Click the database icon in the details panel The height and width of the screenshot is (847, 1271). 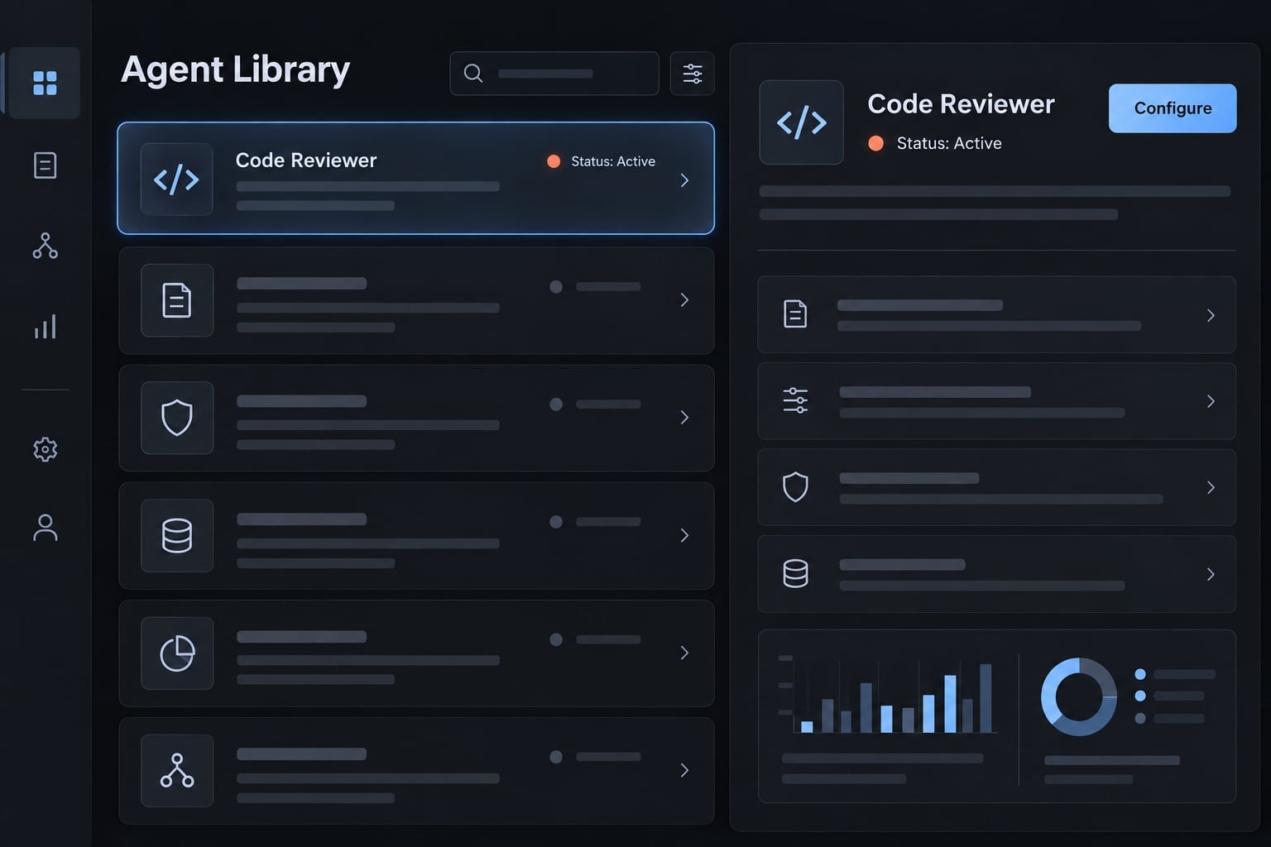(x=795, y=573)
